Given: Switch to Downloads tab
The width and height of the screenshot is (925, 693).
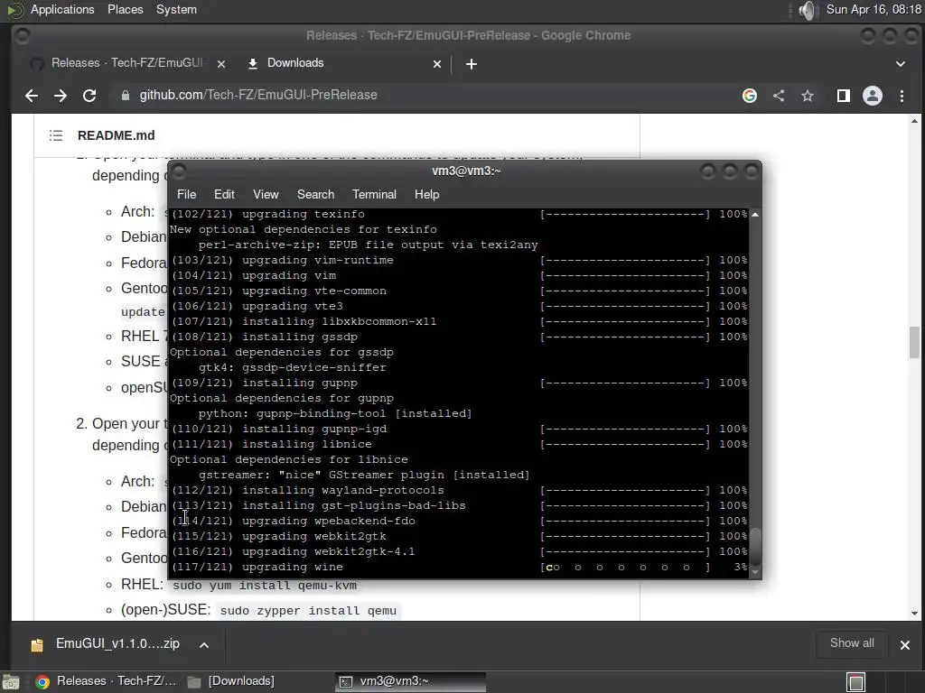Looking at the screenshot, I should pyautogui.click(x=295, y=63).
